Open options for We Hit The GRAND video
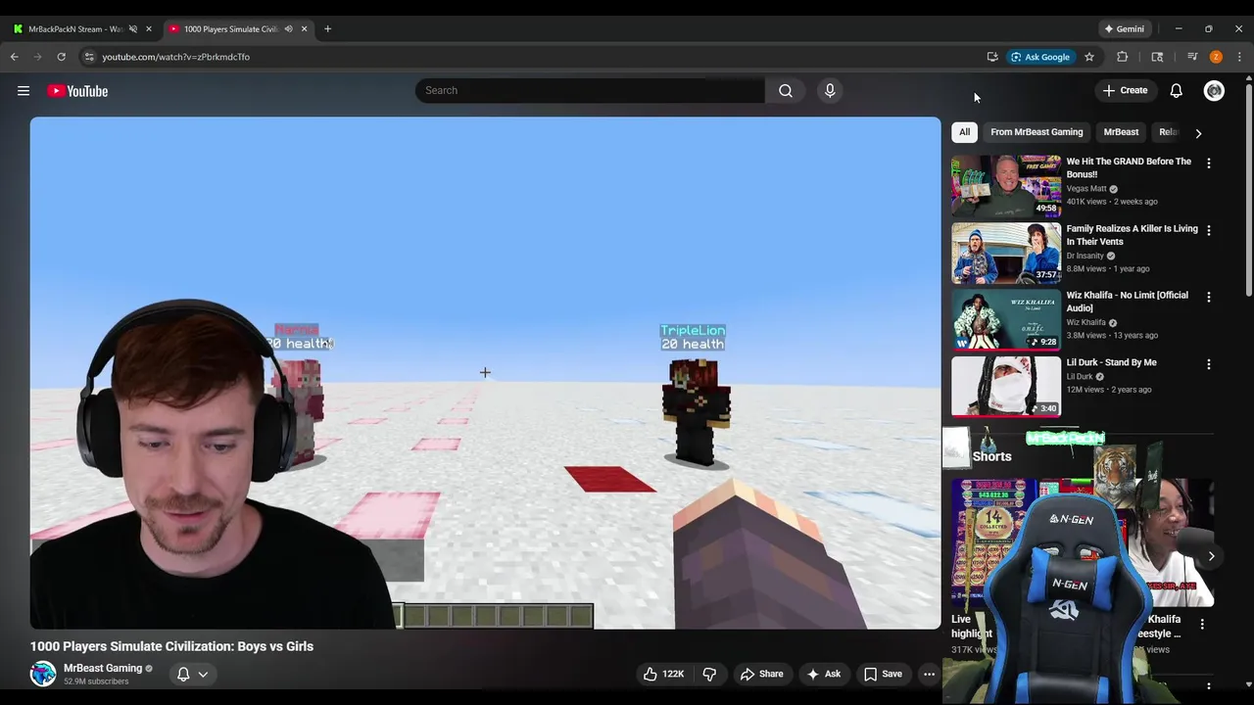 coord(1208,164)
